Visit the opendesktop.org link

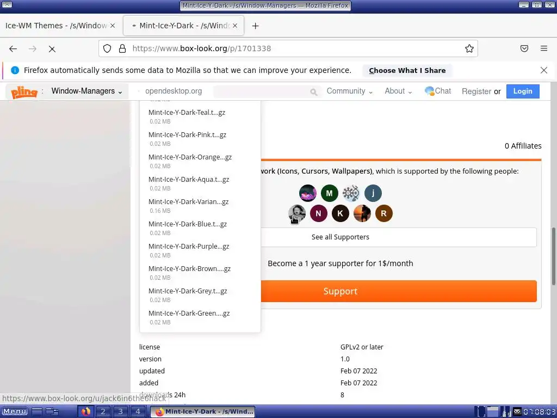pyautogui.click(x=174, y=91)
